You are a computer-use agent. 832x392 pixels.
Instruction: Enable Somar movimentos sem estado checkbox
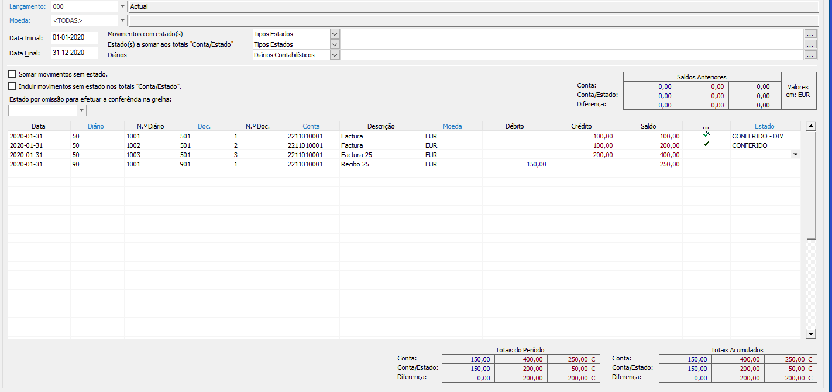click(x=12, y=75)
